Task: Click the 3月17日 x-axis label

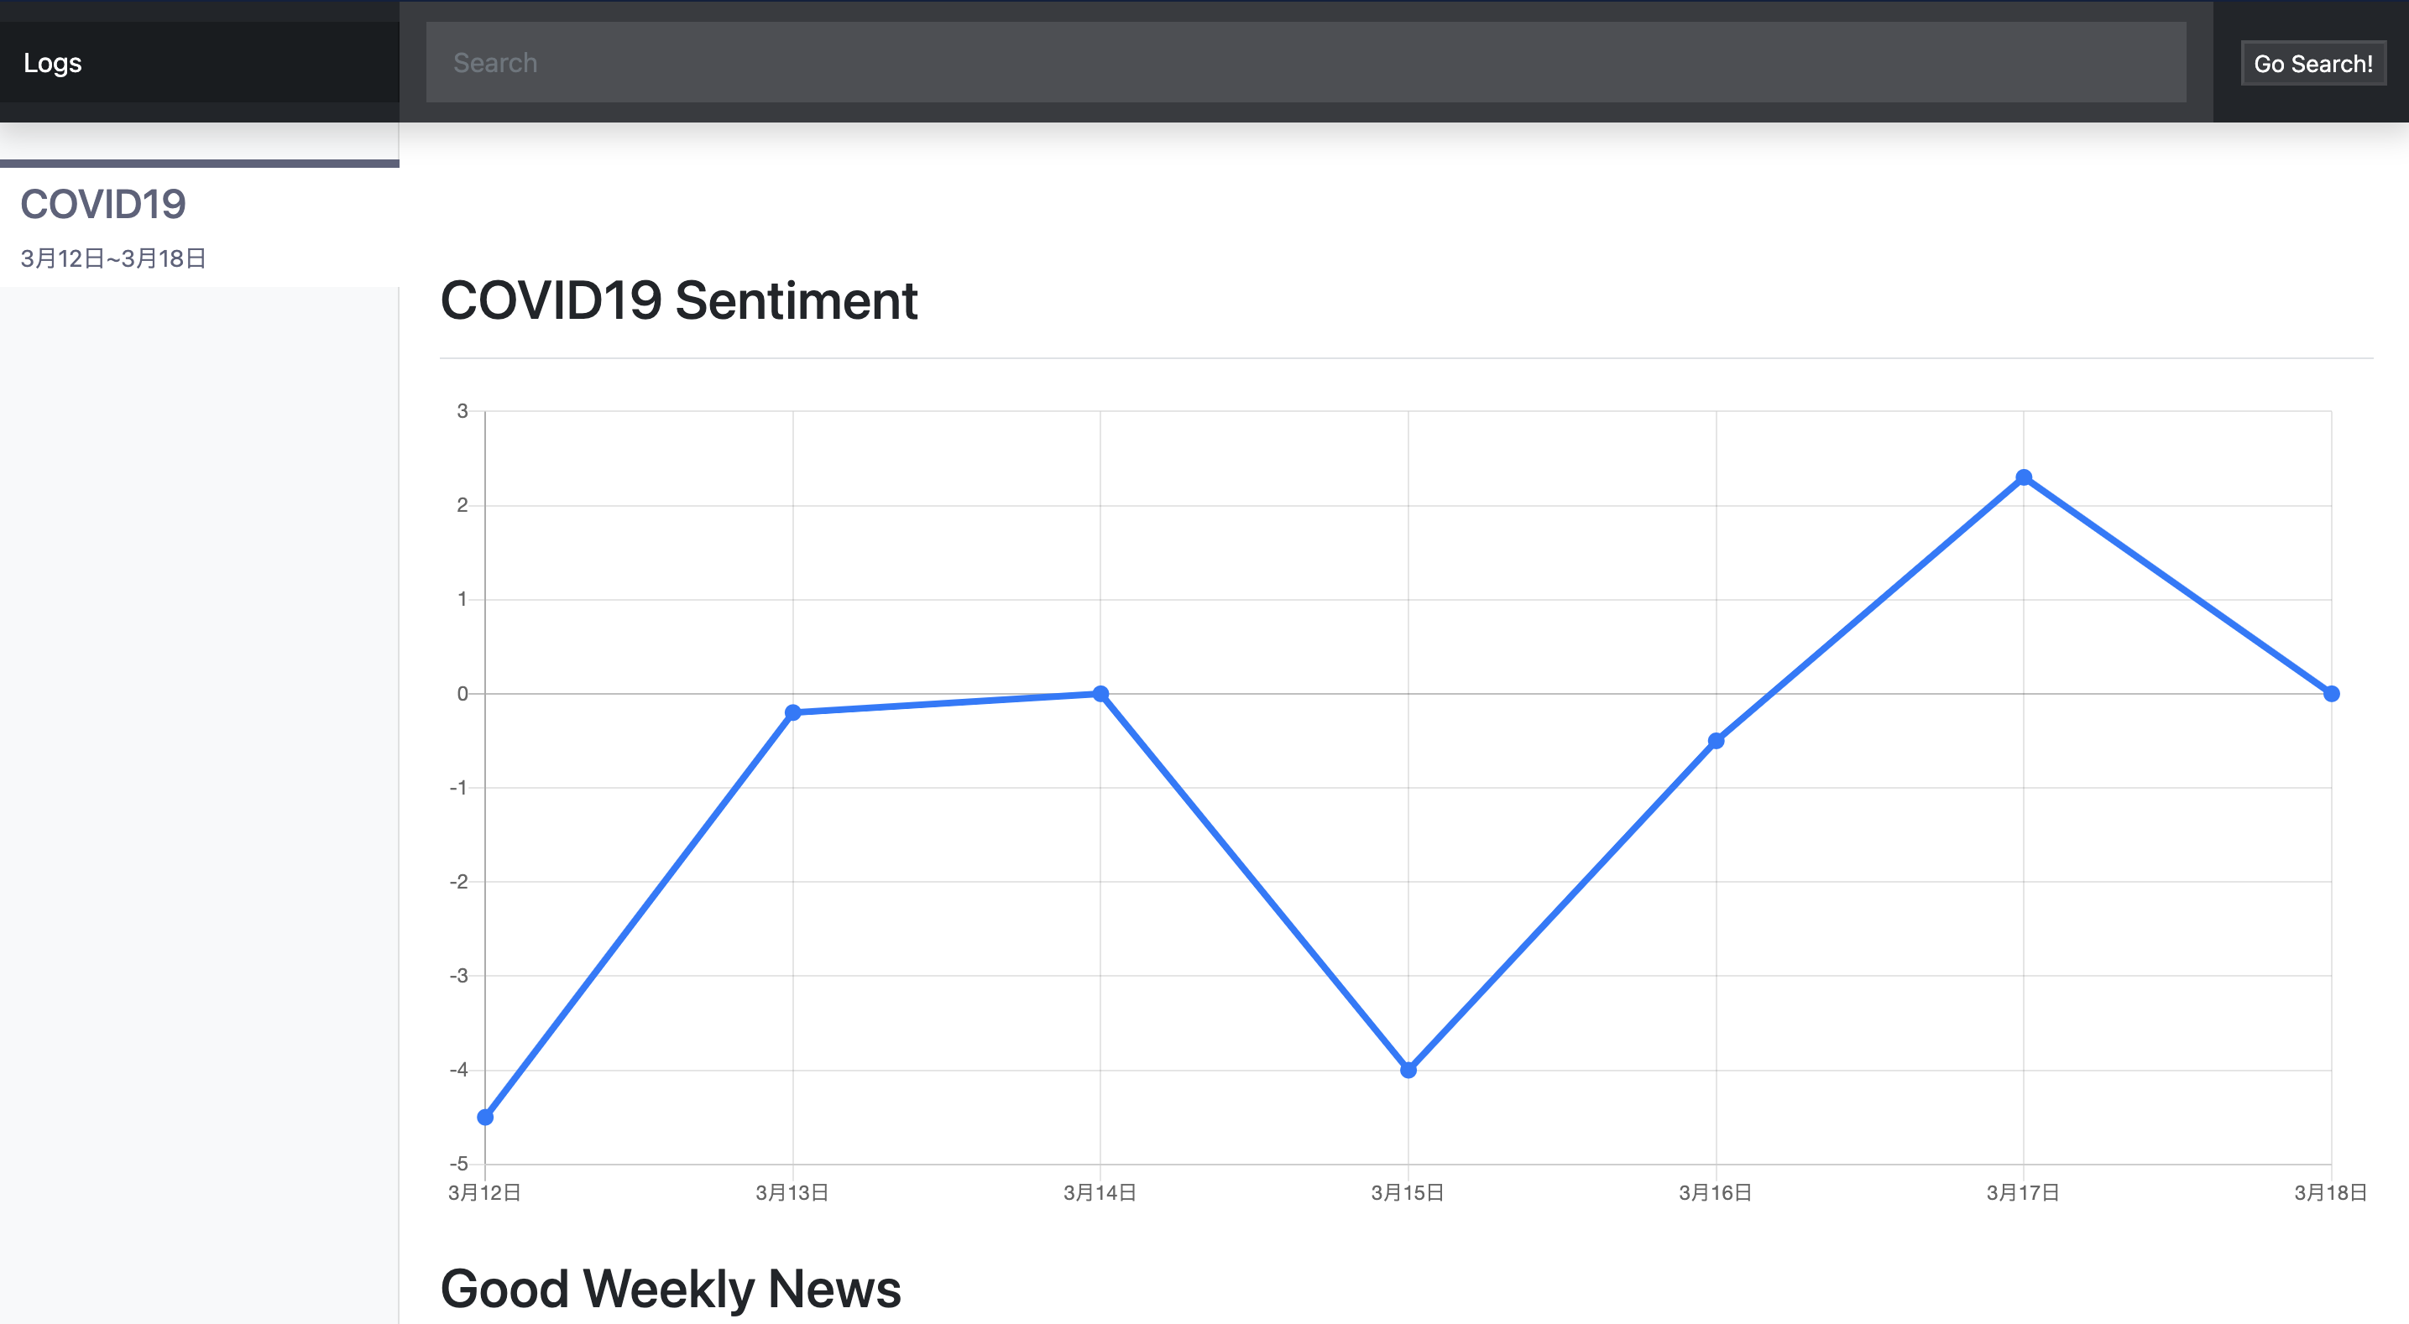Action: coord(2023,1192)
